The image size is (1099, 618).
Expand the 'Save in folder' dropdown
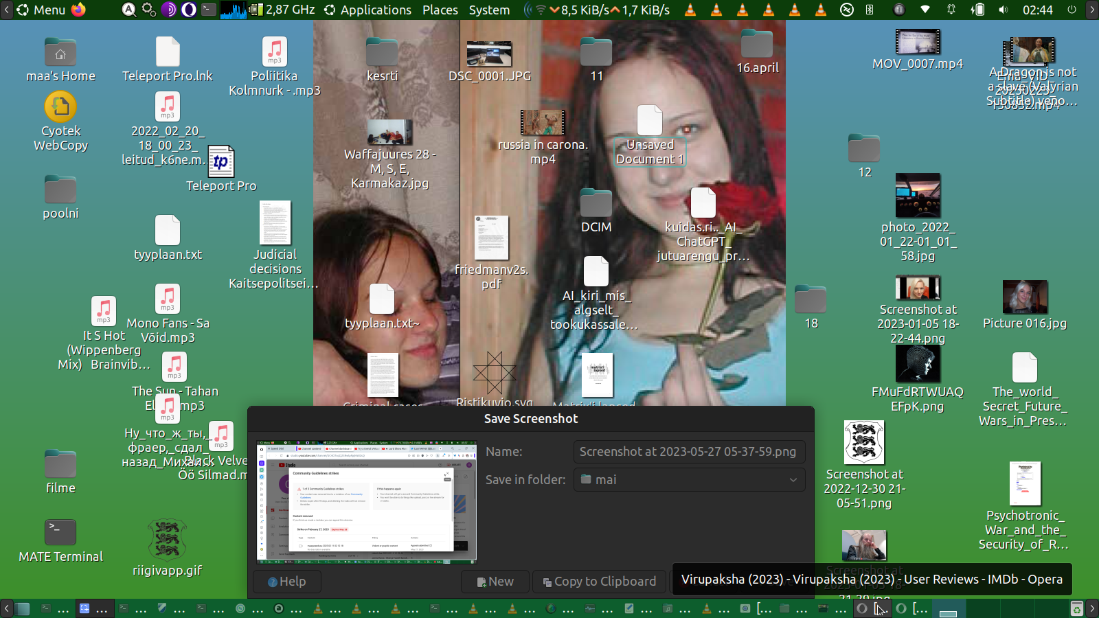pos(689,479)
